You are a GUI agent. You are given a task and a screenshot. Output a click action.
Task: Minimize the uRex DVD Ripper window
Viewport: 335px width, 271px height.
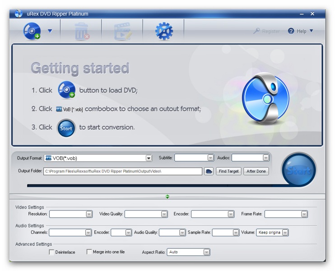302,14
